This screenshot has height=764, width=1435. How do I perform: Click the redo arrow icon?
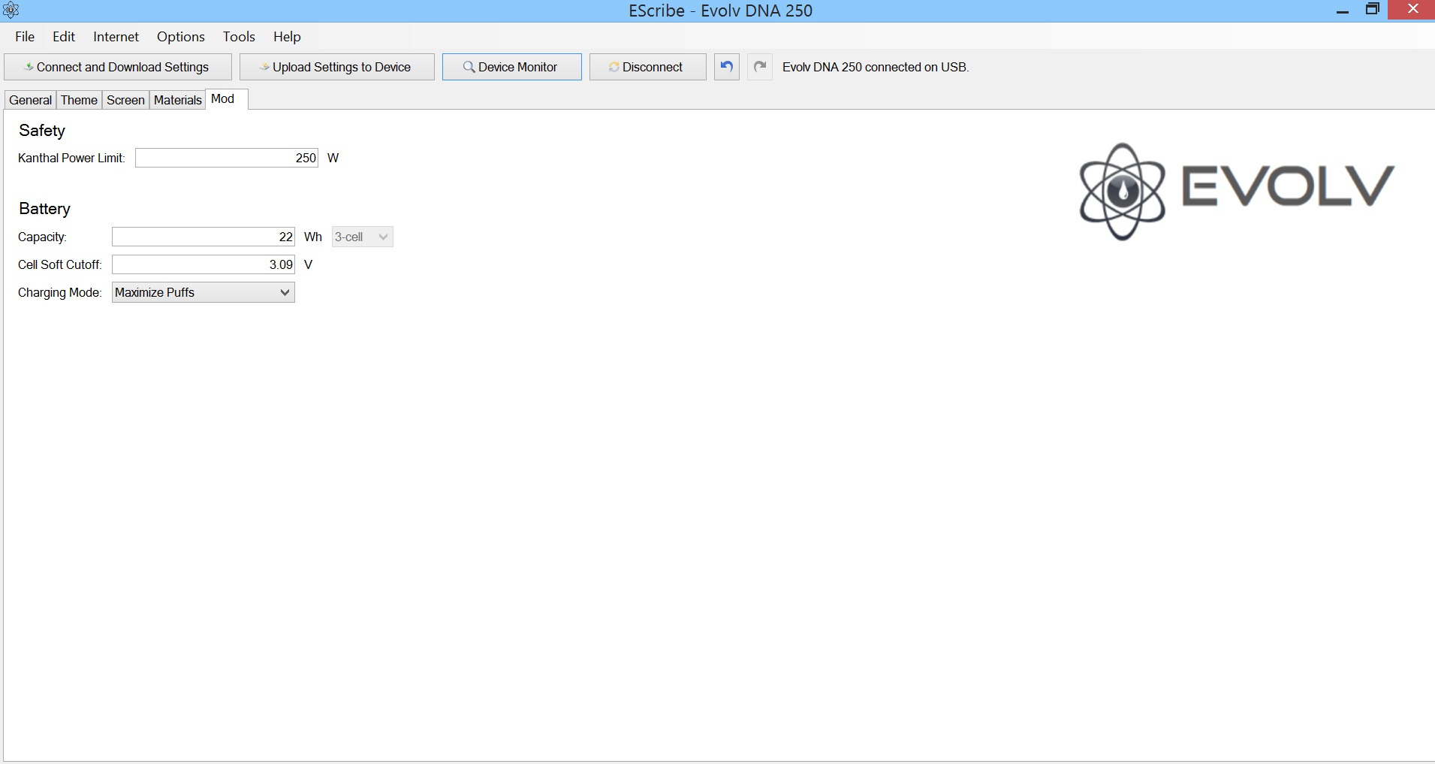click(760, 67)
